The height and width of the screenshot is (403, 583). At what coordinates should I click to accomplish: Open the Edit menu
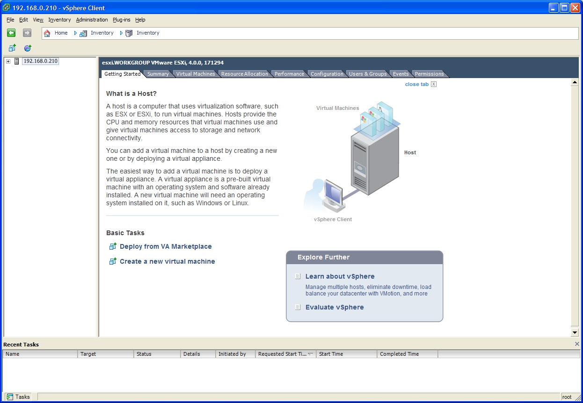23,20
